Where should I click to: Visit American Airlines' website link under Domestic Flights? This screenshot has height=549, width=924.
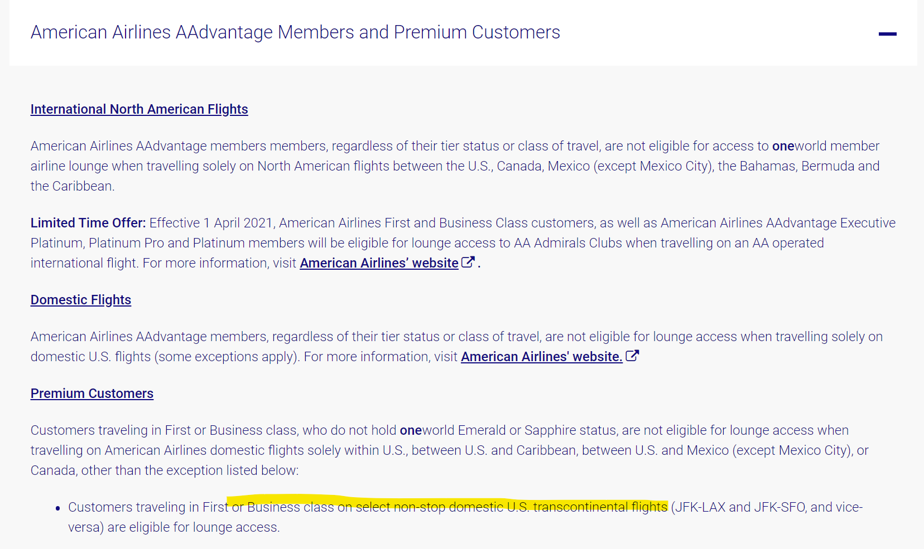(x=541, y=357)
